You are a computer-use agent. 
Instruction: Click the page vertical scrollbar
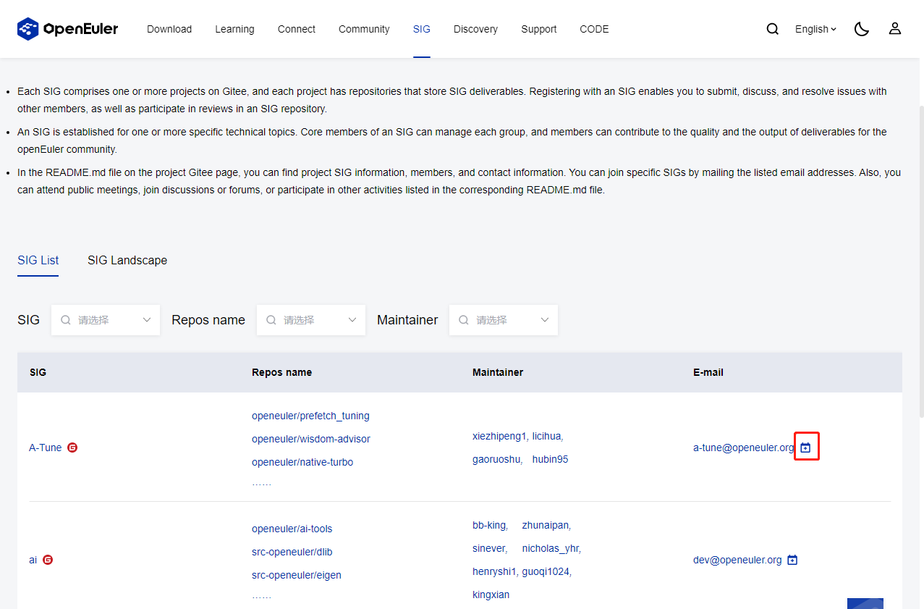coord(920,261)
